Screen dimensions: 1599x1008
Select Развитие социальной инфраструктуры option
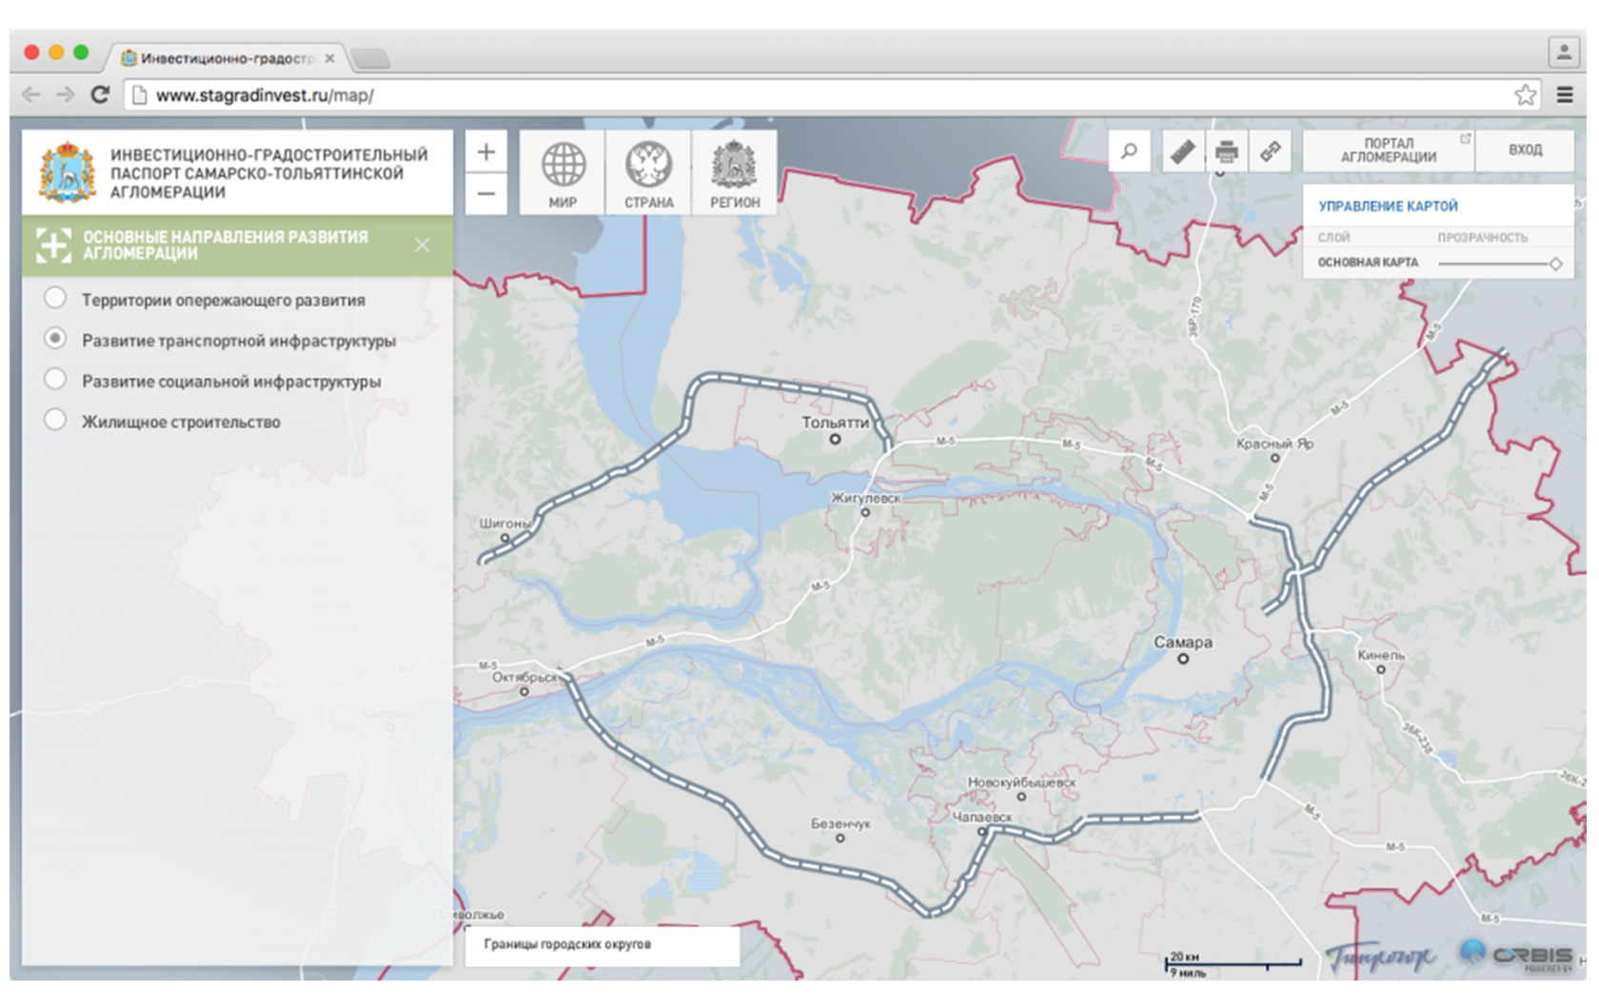[x=55, y=380]
